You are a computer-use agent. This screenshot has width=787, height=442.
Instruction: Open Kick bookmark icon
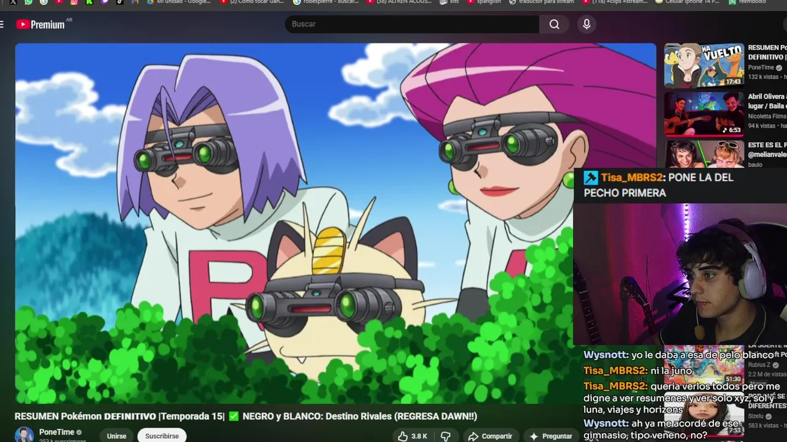pyautogui.click(x=89, y=2)
